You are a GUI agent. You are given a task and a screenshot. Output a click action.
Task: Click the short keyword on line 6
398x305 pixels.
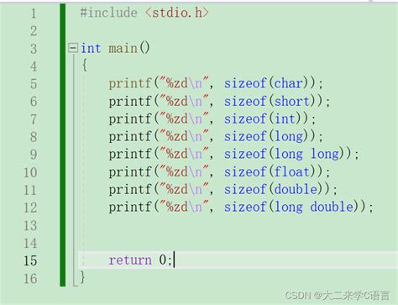[x=292, y=101]
